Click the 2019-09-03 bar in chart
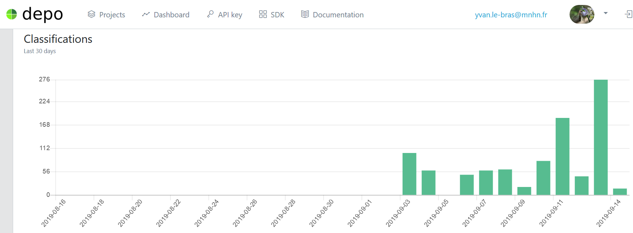 [409, 174]
